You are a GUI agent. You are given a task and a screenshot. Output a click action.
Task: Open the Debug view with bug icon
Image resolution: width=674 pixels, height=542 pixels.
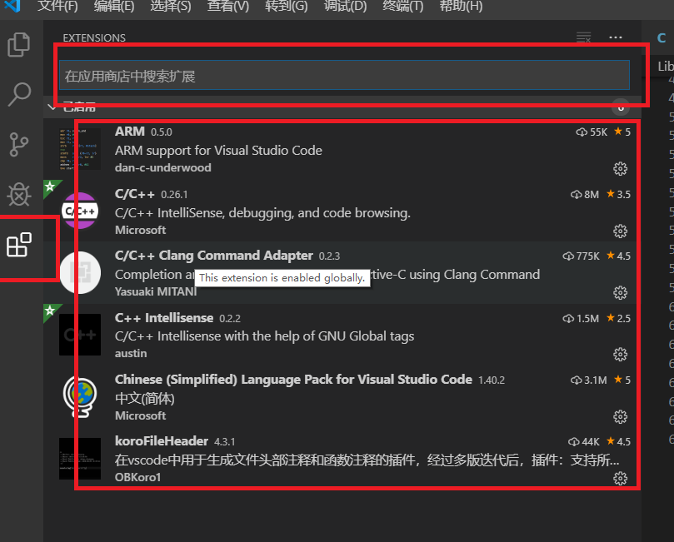[19, 194]
